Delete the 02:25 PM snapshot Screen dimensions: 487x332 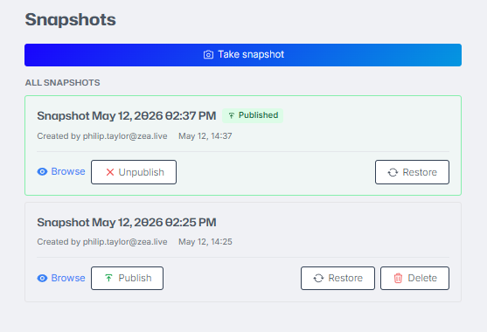tap(414, 278)
